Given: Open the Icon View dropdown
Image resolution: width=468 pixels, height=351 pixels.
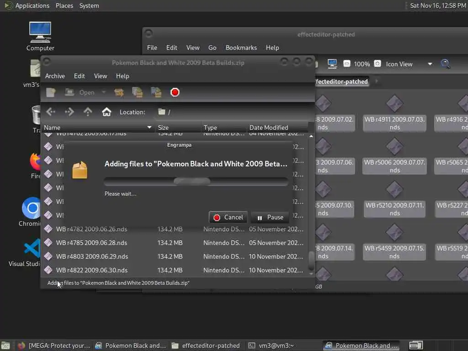Looking at the screenshot, I should [409, 64].
